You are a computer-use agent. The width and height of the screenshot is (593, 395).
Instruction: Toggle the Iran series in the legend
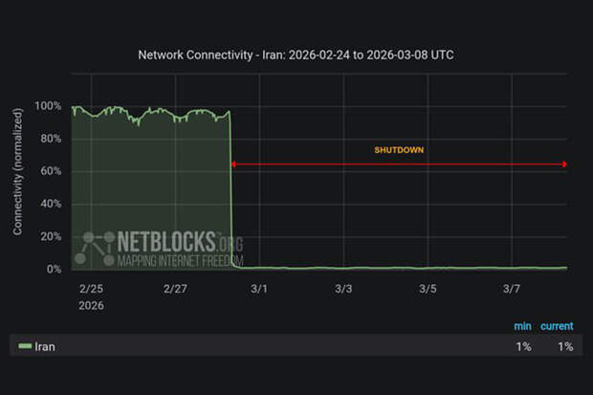(x=45, y=347)
